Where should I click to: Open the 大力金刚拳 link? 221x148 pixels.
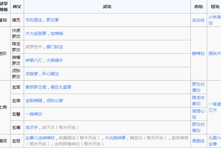pos(36,33)
